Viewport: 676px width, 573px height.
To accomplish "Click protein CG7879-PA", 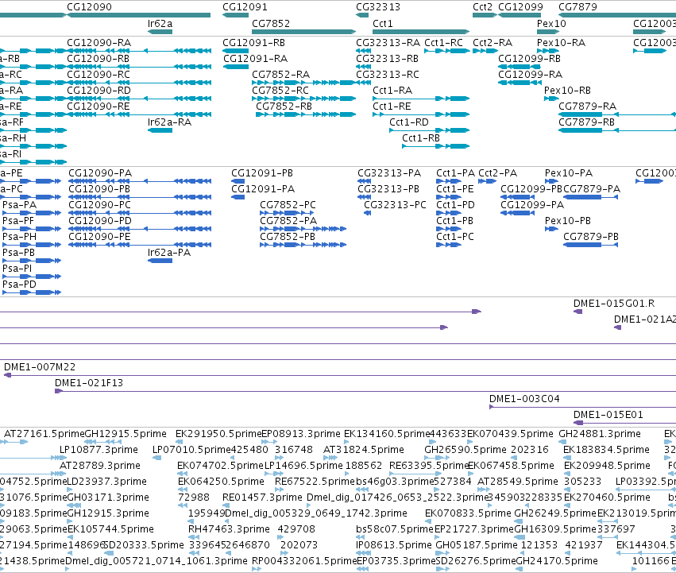I will point(591,197).
